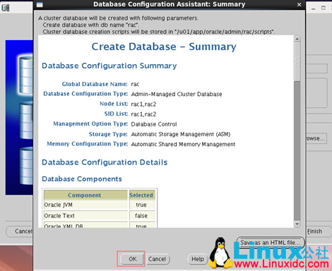Click the 'Management Option Type:' label
This screenshot has height=271, width=332.
[90, 124]
